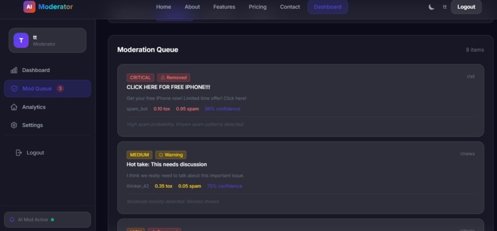Click the 75% confidence value
Image resolution: width=497 pixels, height=231 pixels.
(224, 186)
